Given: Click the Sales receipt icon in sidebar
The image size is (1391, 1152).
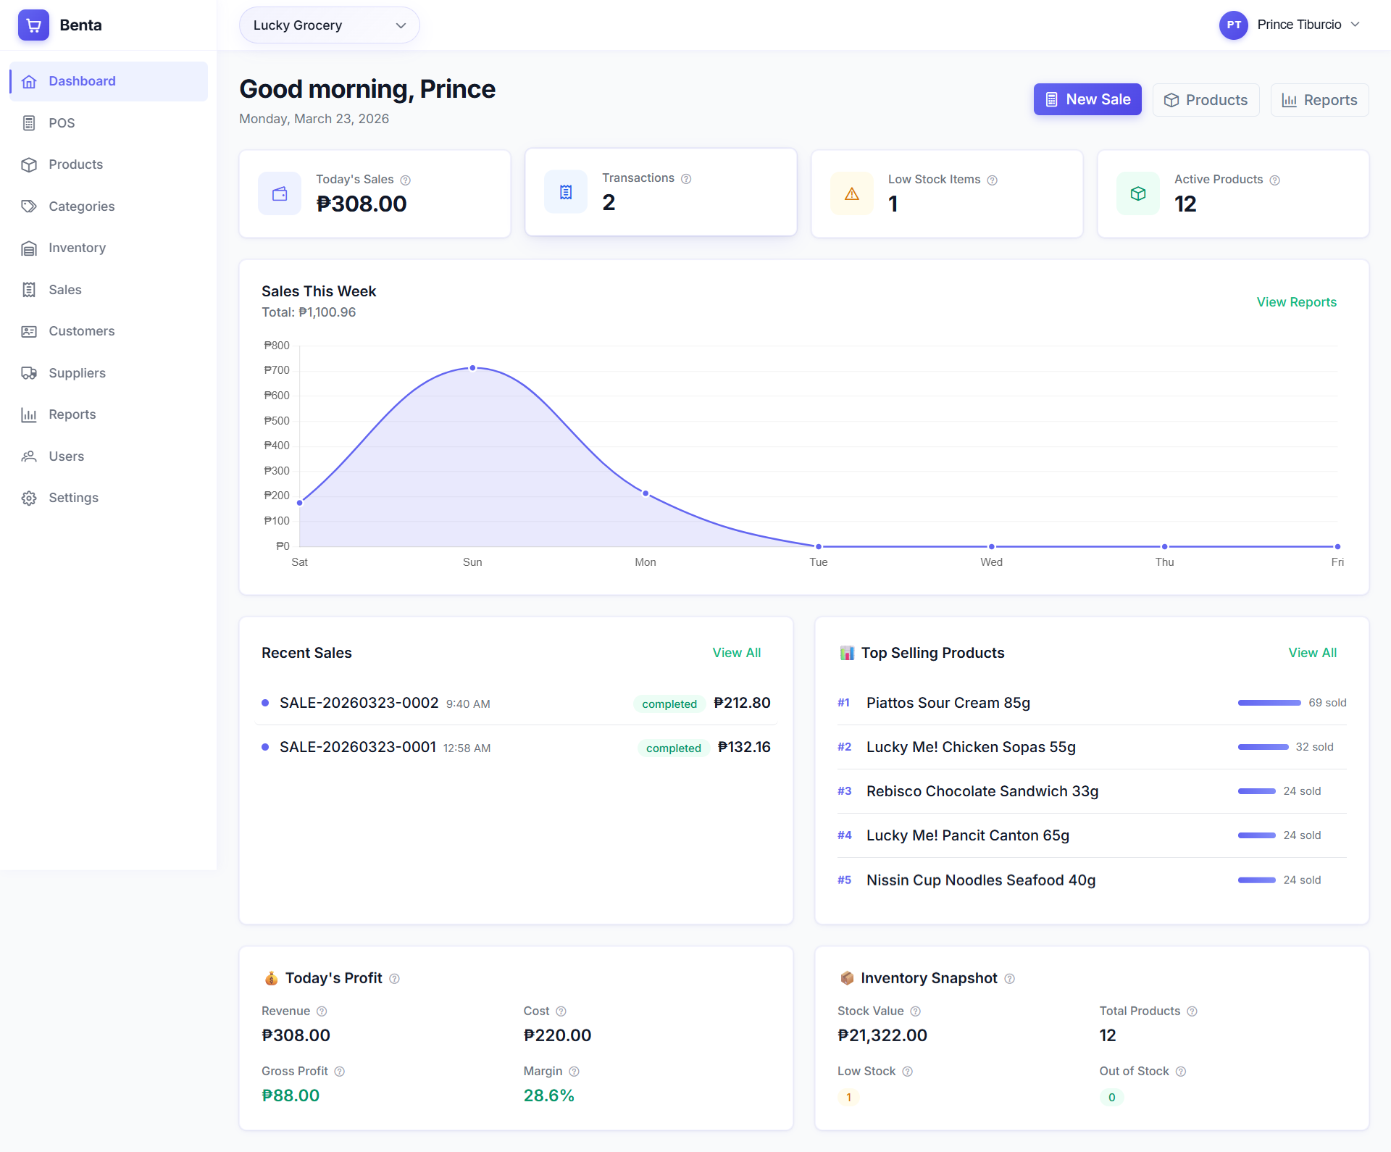Looking at the screenshot, I should [x=29, y=290].
